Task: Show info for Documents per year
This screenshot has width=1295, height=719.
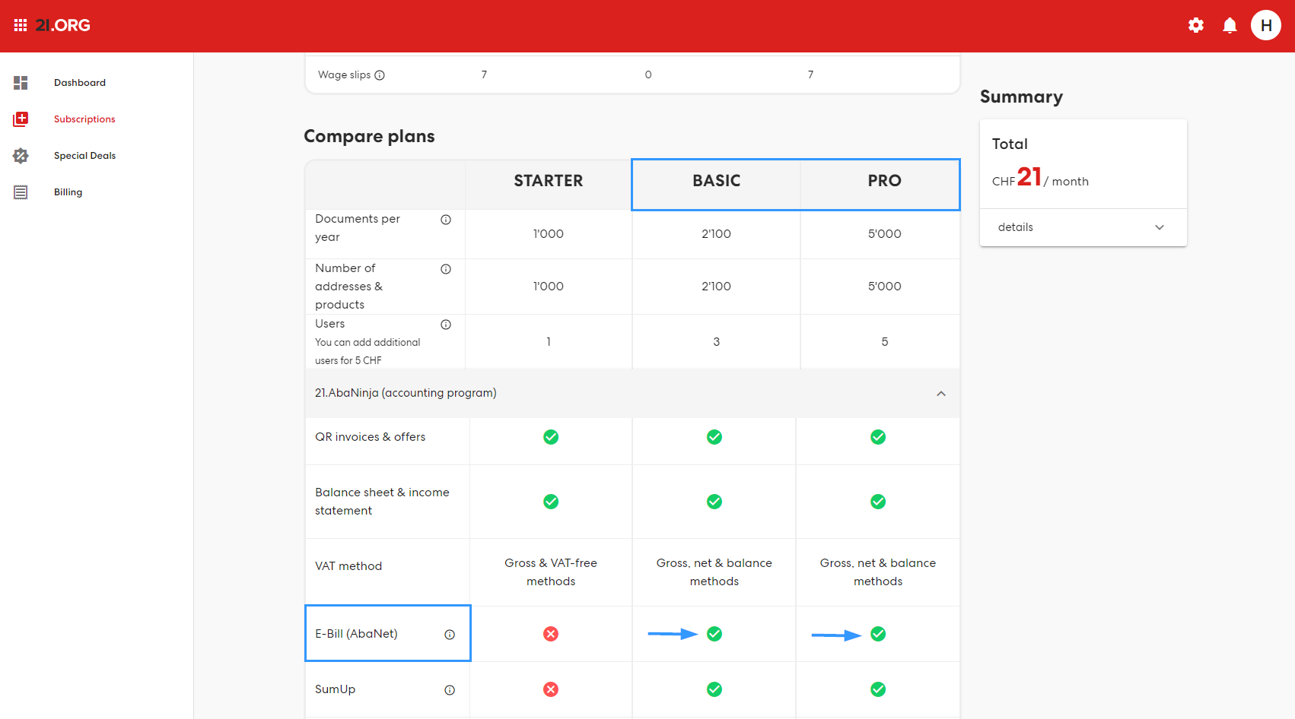Action: tap(446, 220)
